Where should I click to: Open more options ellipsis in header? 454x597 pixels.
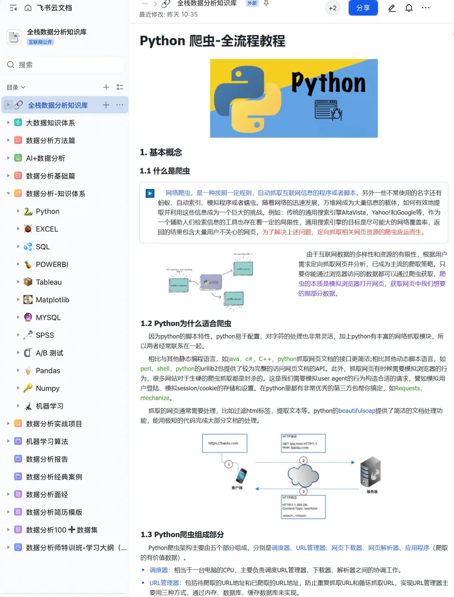[x=426, y=8]
